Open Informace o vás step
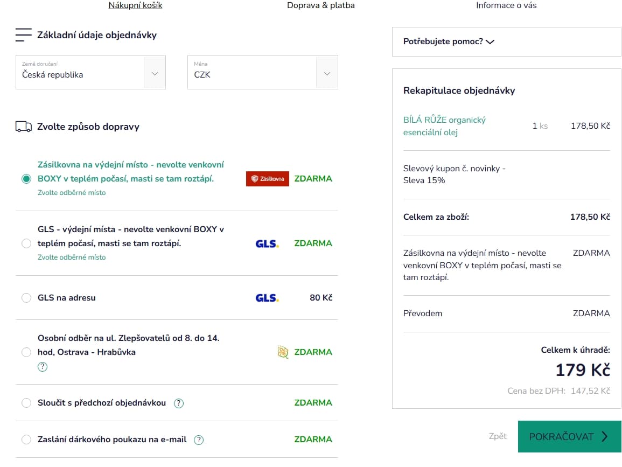Image resolution: width=622 pixels, height=467 pixels. pyautogui.click(x=506, y=5)
